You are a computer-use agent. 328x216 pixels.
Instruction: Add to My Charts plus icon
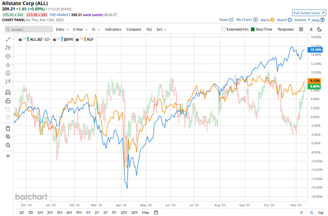point(255,20)
